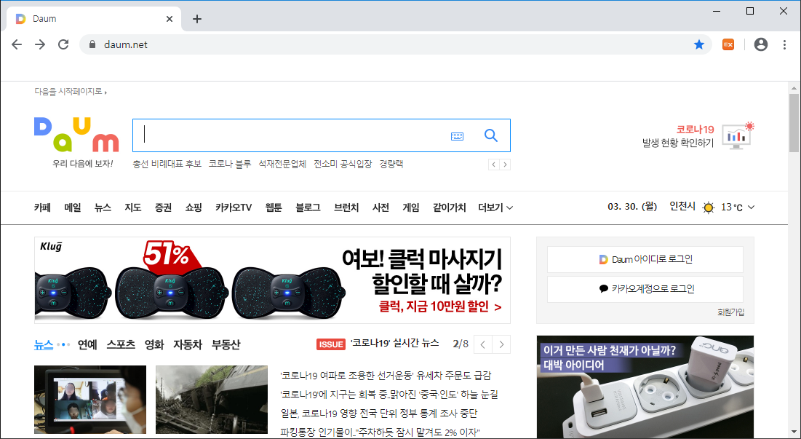
Task: Select the 영화 tab
Action: pyautogui.click(x=154, y=344)
